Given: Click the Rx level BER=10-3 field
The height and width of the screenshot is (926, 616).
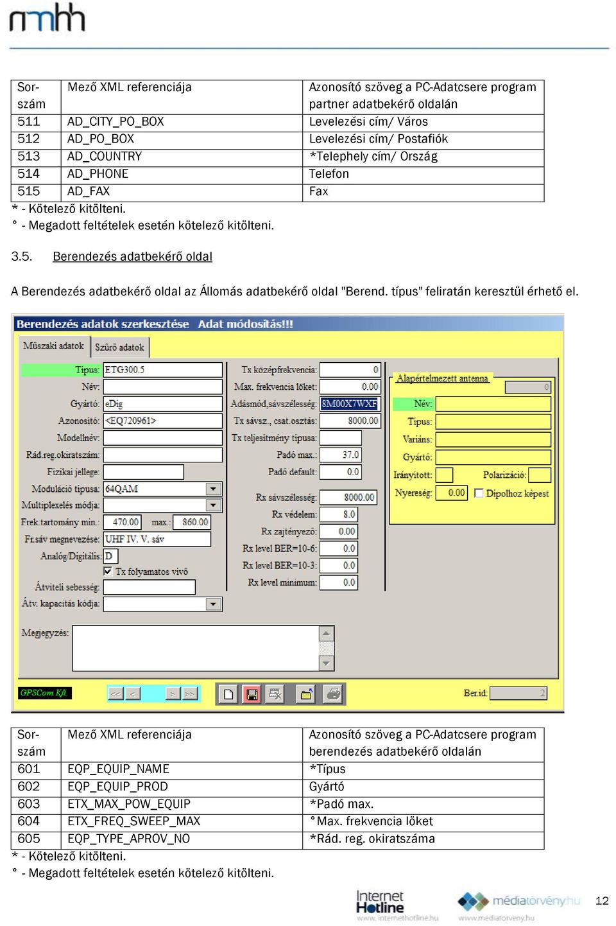Looking at the screenshot, I should coord(339,566).
